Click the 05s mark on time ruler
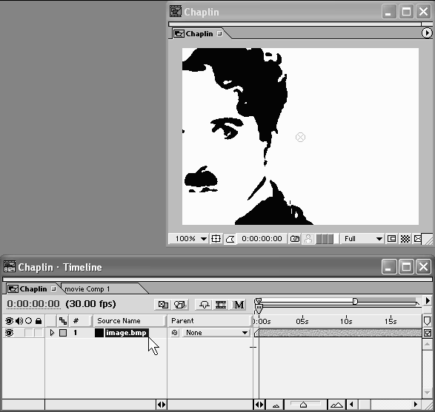435x412 pixels. point(302,321)
